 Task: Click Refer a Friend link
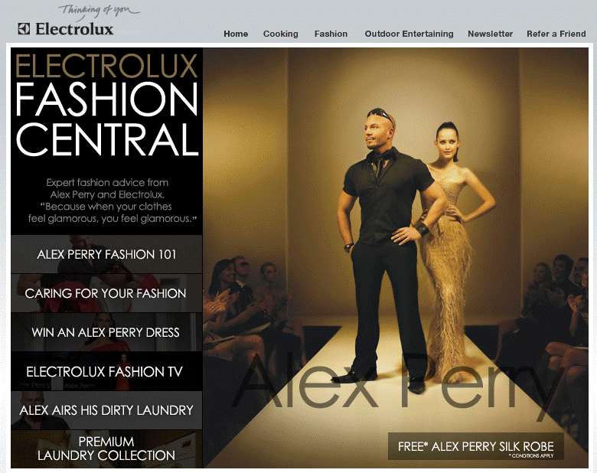(556, 34)
